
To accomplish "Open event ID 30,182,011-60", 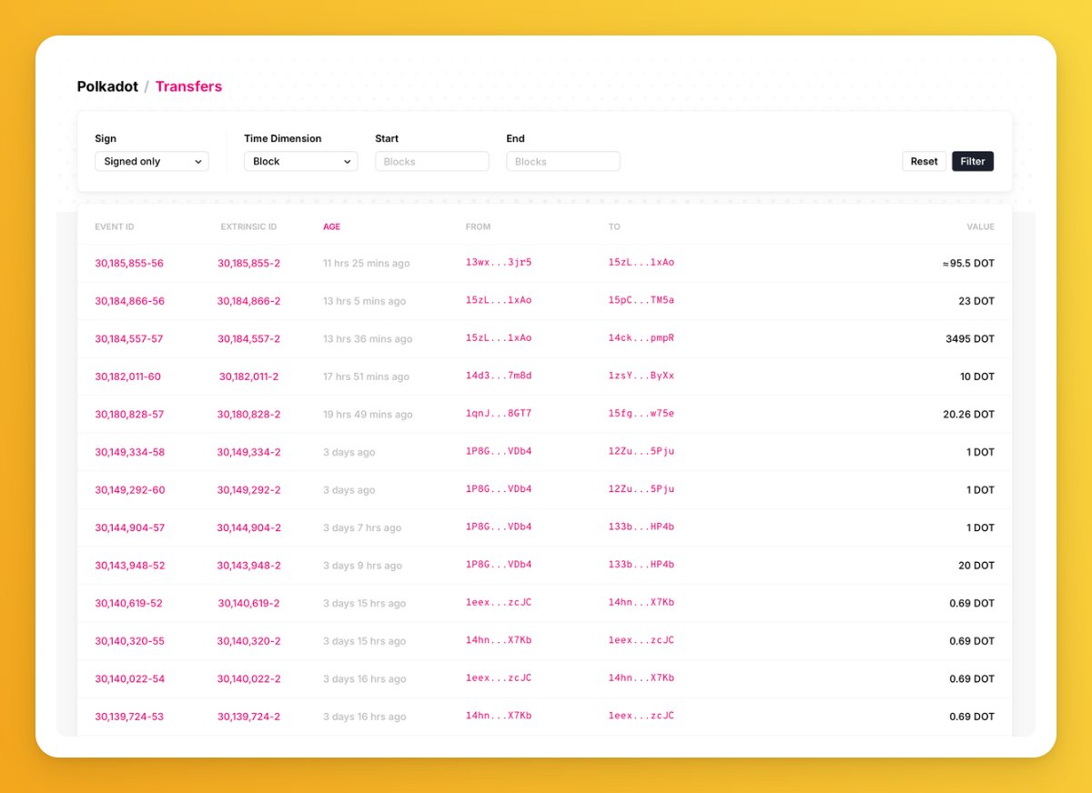I will click(127, 376).
